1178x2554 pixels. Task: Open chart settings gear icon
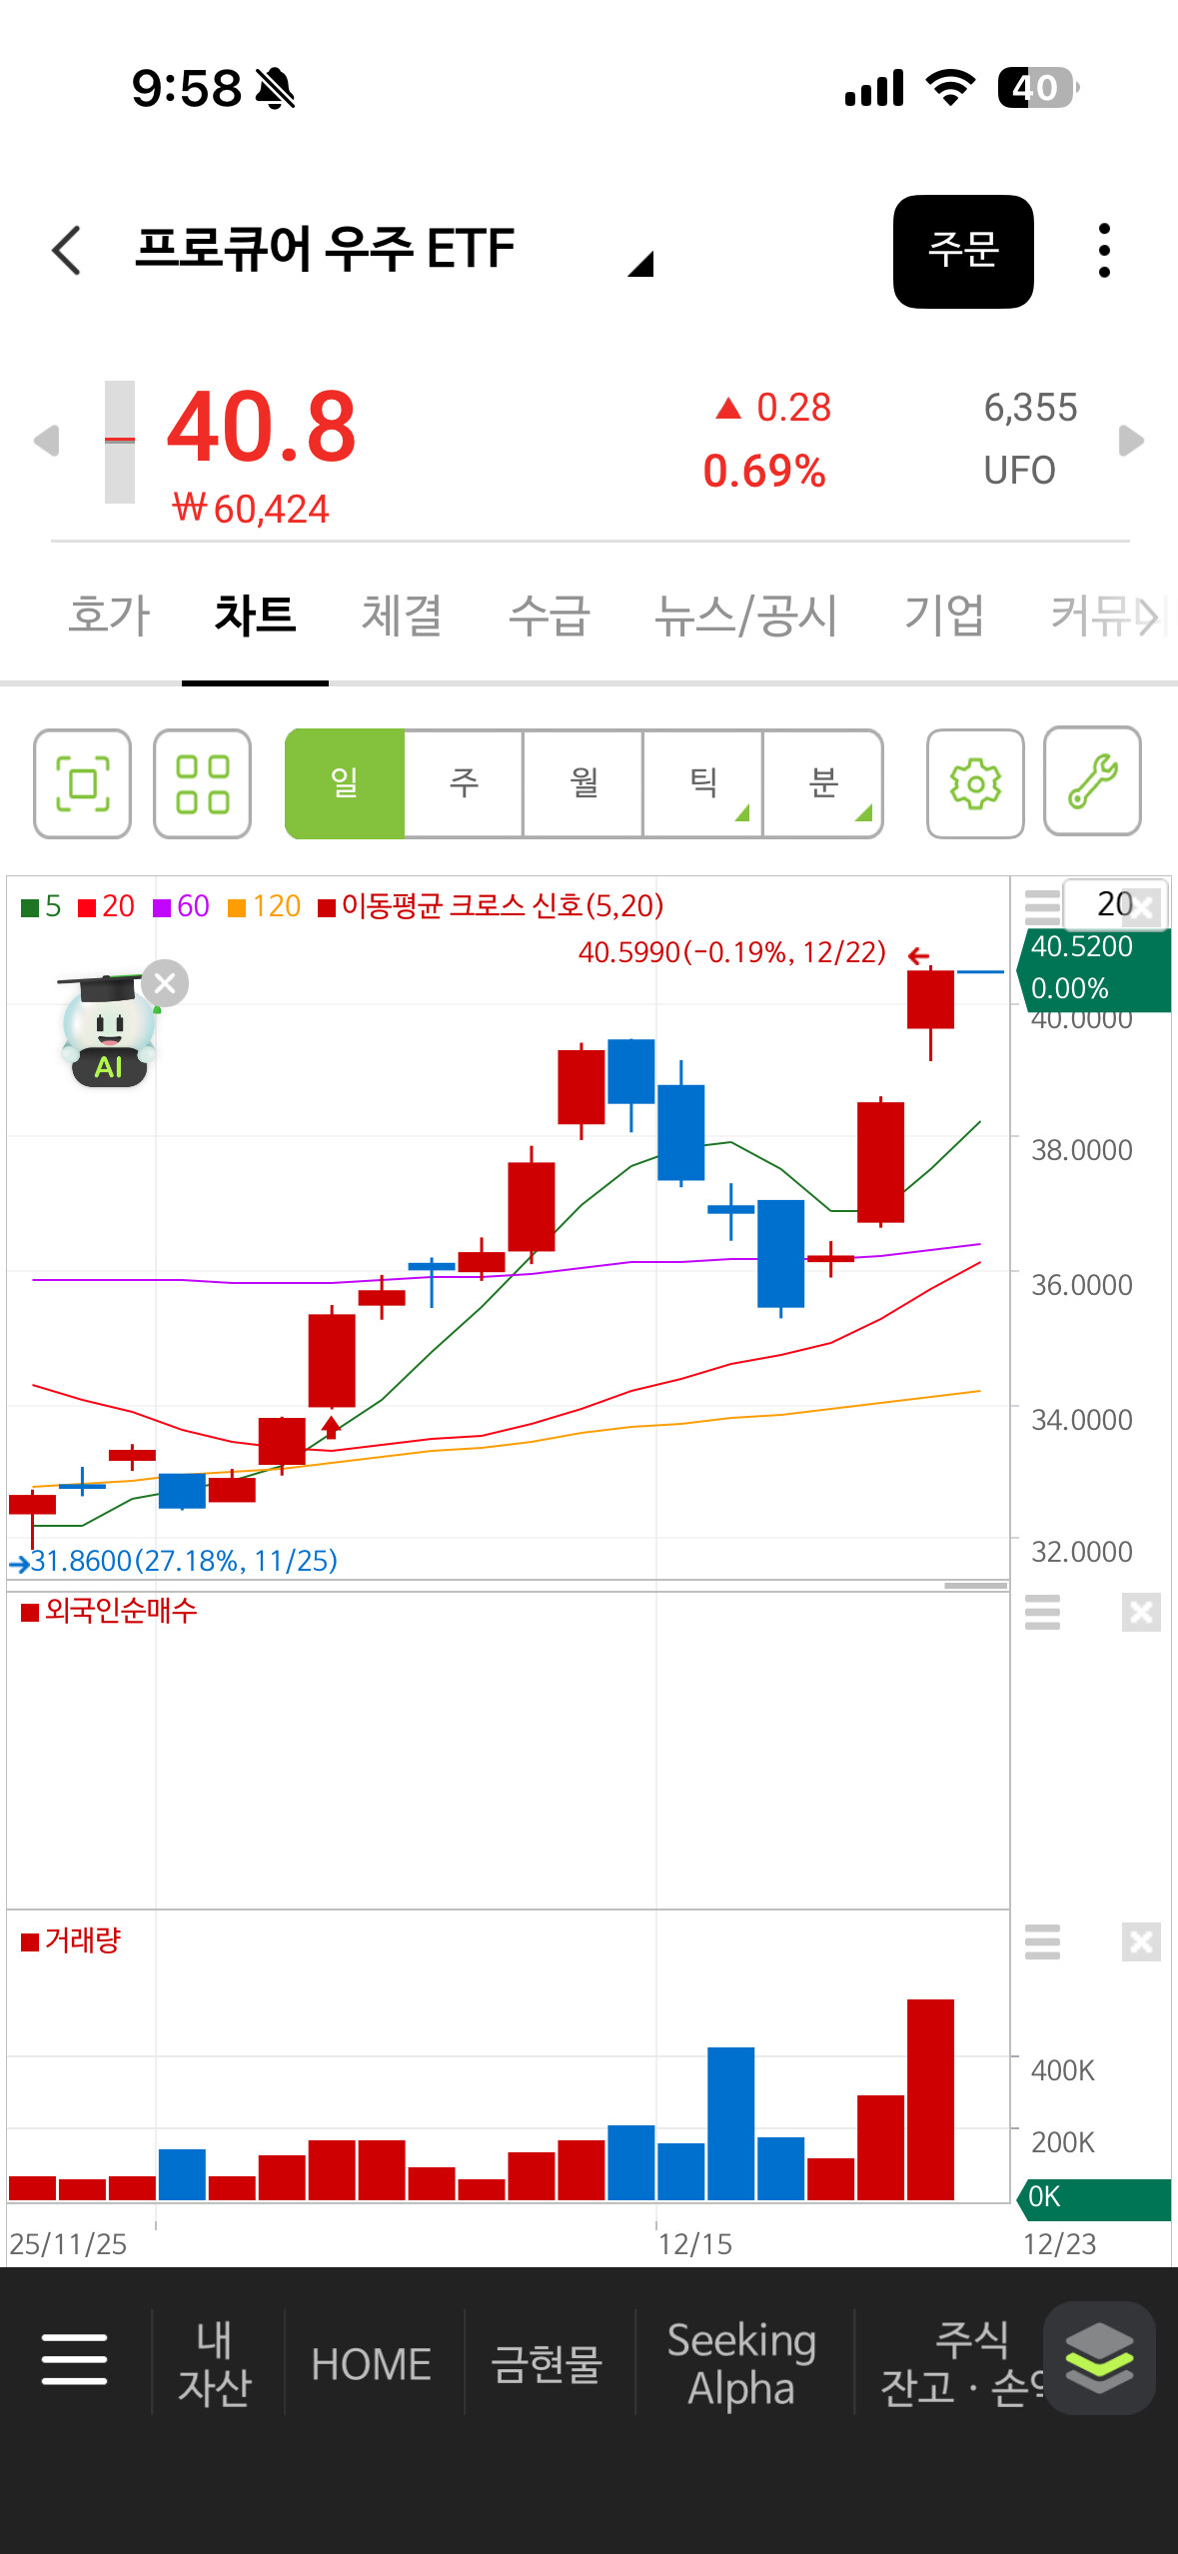pyautogui.click(x=975, y=783)
